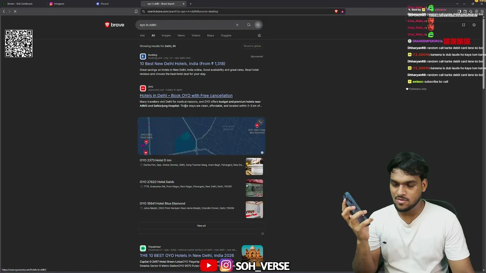Click the Followers only chat label
Image resolution: width=486 pixels, height=273 pixels.
tap(418, 89)
